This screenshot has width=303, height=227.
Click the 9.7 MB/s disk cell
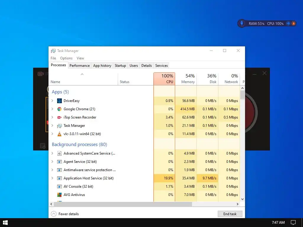pos(207,178)
